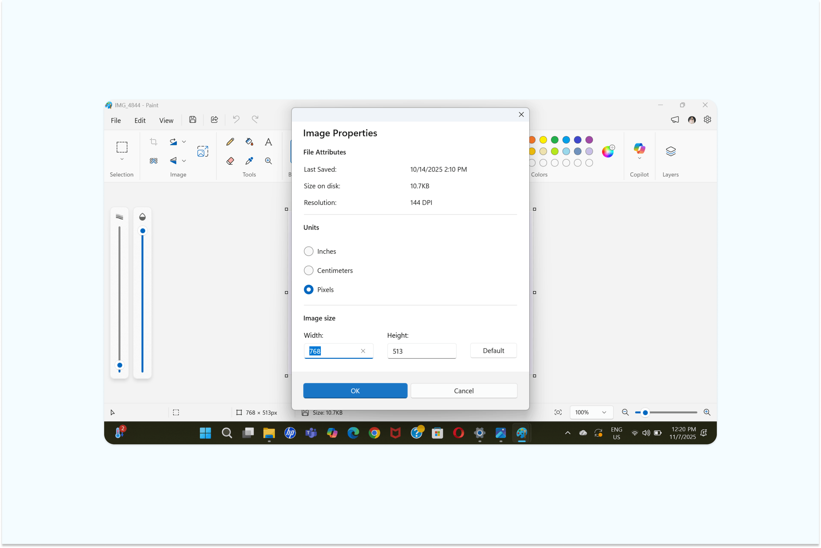Pick the purple color swatch
The height and width of the screenshot is (548, 821).
click(589, 139)
